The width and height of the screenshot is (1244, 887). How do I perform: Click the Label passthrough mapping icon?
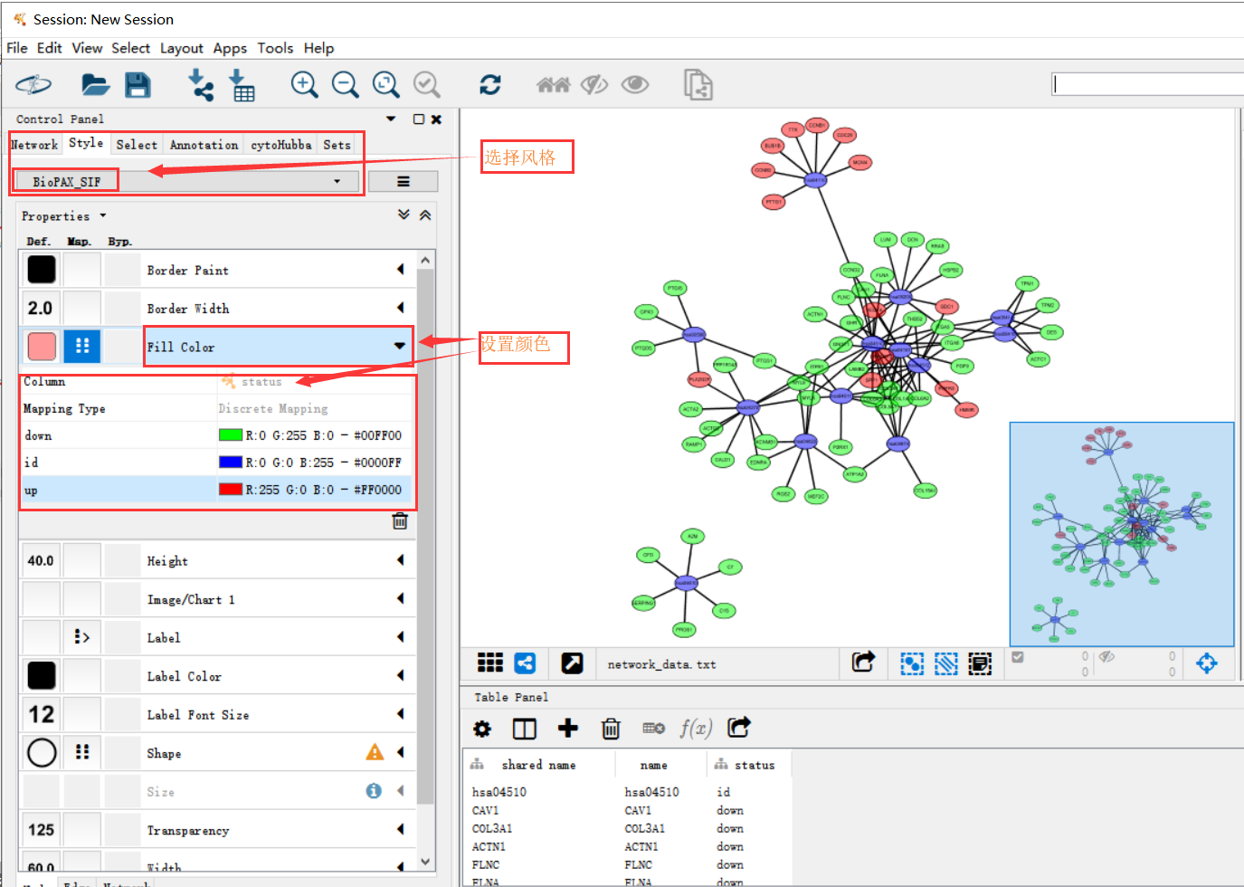click(82, 637)
